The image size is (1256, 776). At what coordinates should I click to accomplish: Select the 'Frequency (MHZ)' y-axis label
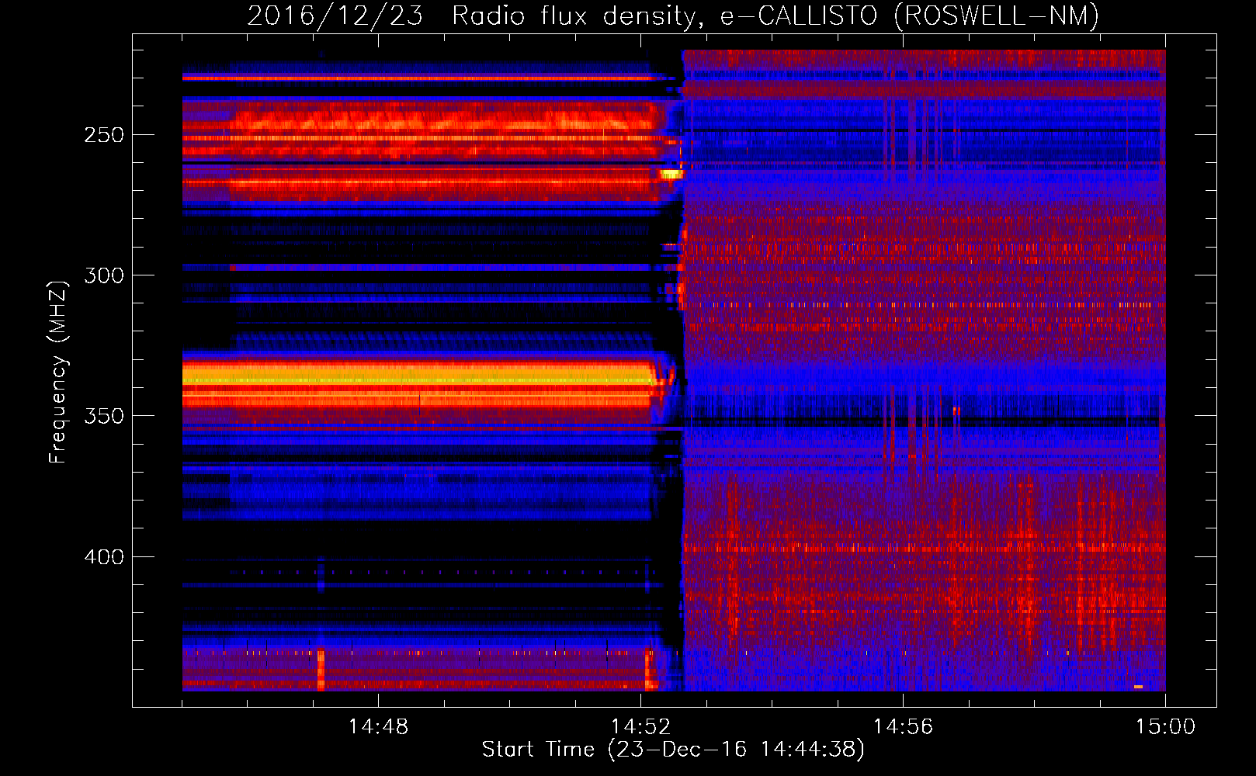pyautogui.click(x=59, y=372)
